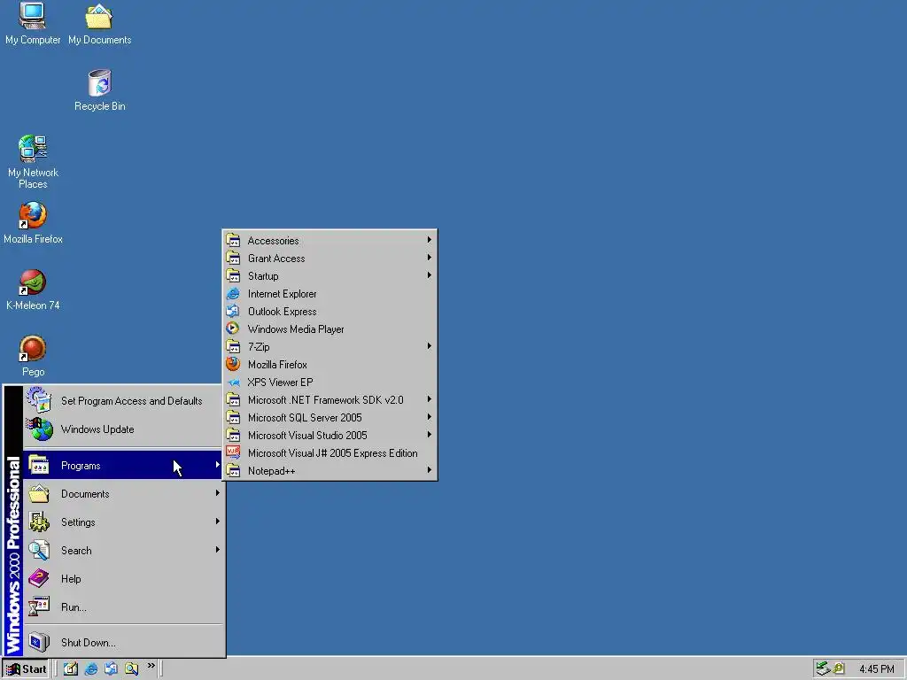Click the network connection tray icon

[823, 668]
